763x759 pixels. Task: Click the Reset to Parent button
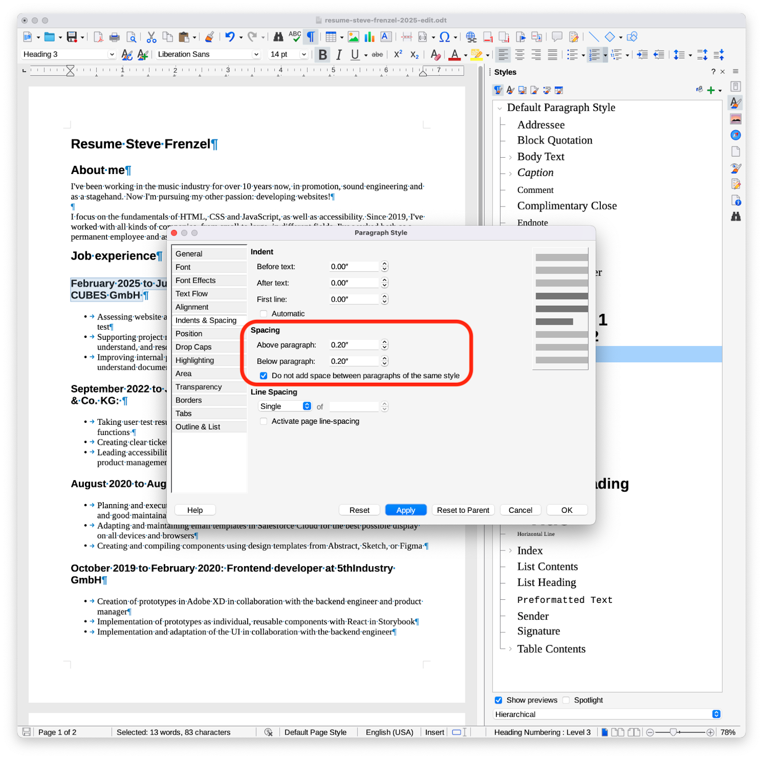(x=463, y=510)
